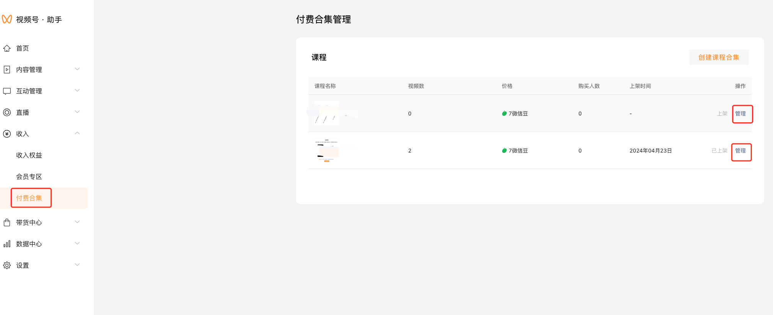
Task: Expand the 数据中心 chevron
Action: pos(77,244)
